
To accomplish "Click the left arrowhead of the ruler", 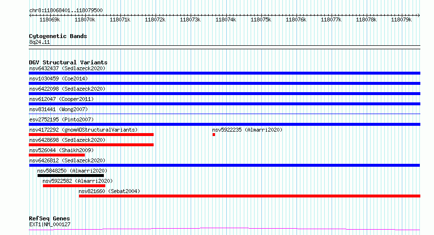I will click(x=30, y=15).
